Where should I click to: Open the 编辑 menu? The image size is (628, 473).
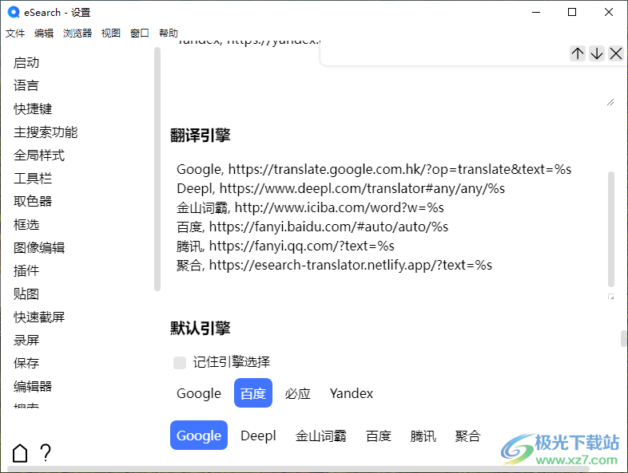[44, 34]
